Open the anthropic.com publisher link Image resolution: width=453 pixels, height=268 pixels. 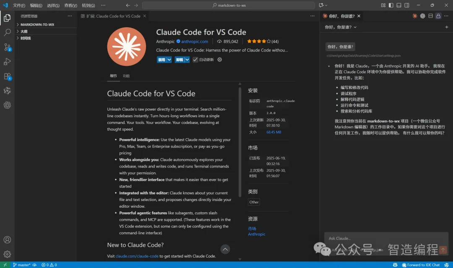point(195,41)
